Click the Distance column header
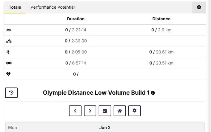The width and height of the screenshot is (211, 132). coord(161,19)
